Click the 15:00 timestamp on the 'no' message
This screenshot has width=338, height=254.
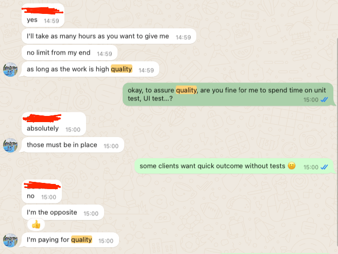click(x=49, y=197)
